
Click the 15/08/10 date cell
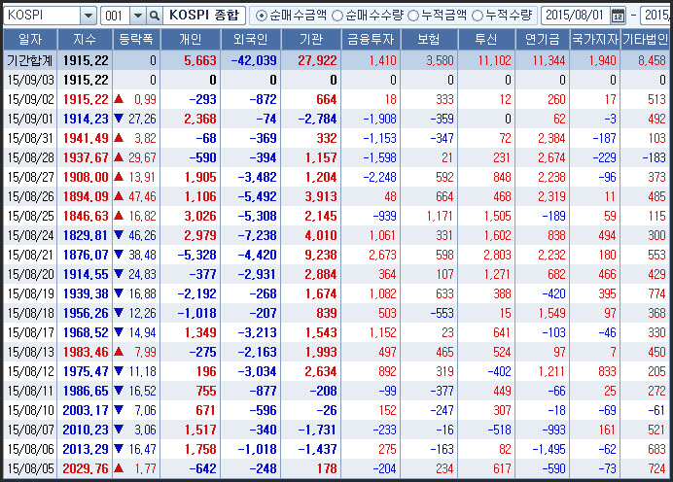point(30,410)
